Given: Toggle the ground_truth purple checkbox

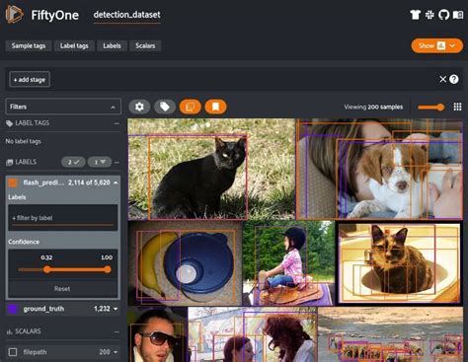Looking at the screenshot, I should click(13, 309).
